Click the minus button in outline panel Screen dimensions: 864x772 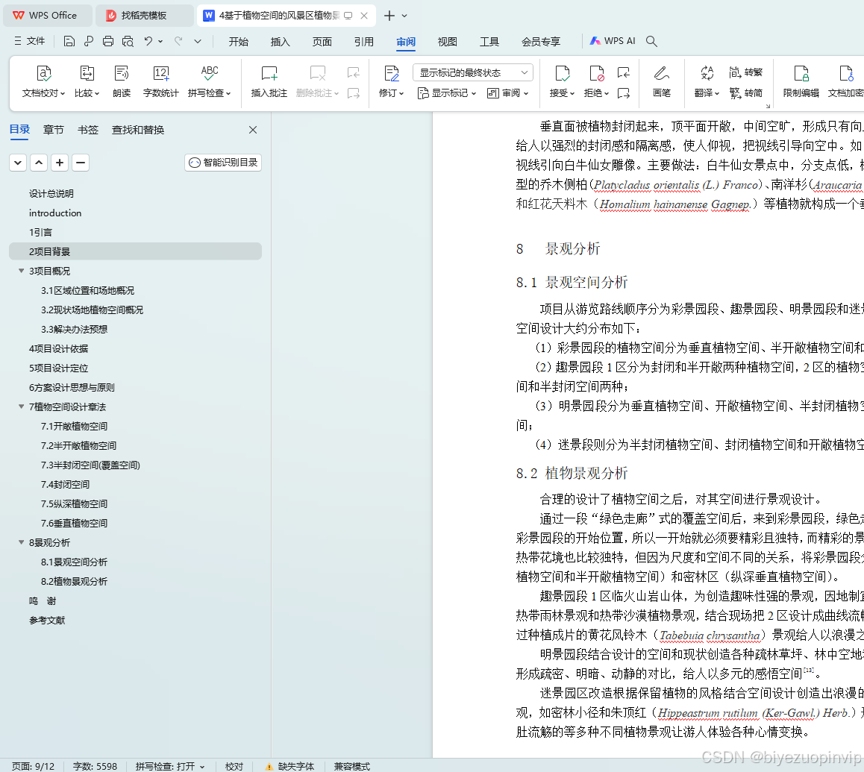point(81,163)
